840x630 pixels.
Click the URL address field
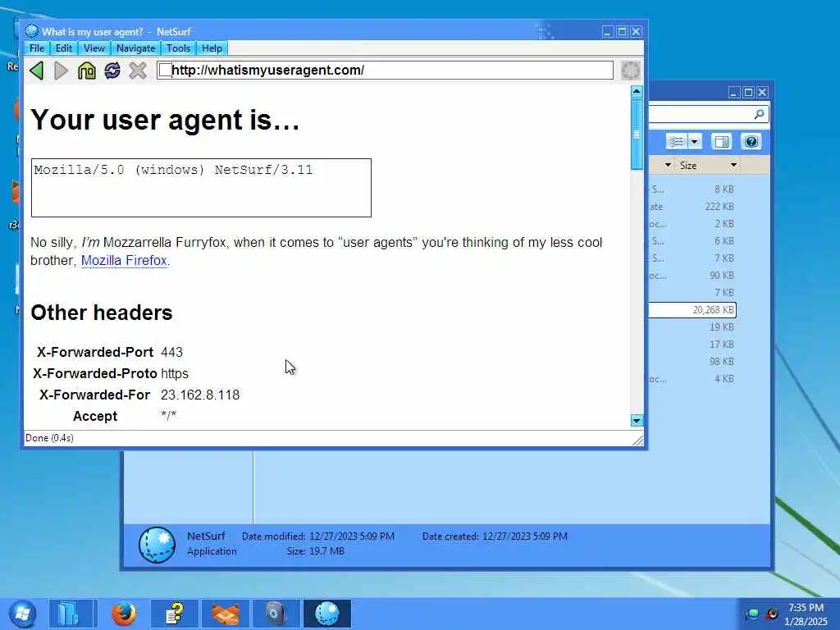tap(386, 71)
